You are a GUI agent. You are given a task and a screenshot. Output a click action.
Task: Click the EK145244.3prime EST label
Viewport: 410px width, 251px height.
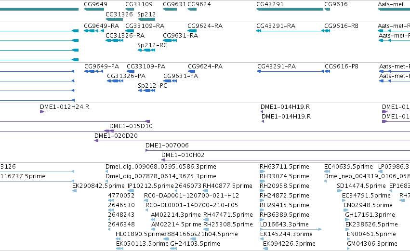pyautogui.click(x=286, y=235)
